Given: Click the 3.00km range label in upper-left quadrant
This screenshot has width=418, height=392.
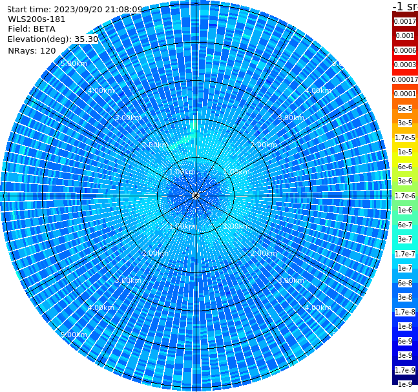Looking at the screenshot, I should pyautogui.click(x=128, y=118).
